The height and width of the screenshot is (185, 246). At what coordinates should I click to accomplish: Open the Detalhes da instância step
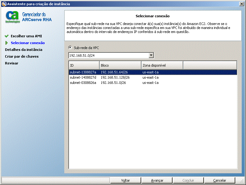[24, 50]
